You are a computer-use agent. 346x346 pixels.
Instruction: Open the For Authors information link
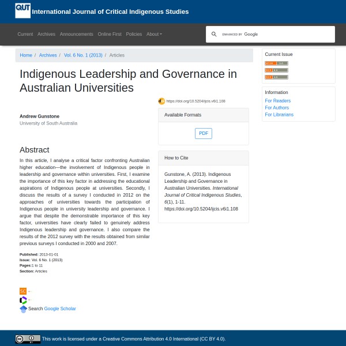pyautogui.click(x=277, y=107)
